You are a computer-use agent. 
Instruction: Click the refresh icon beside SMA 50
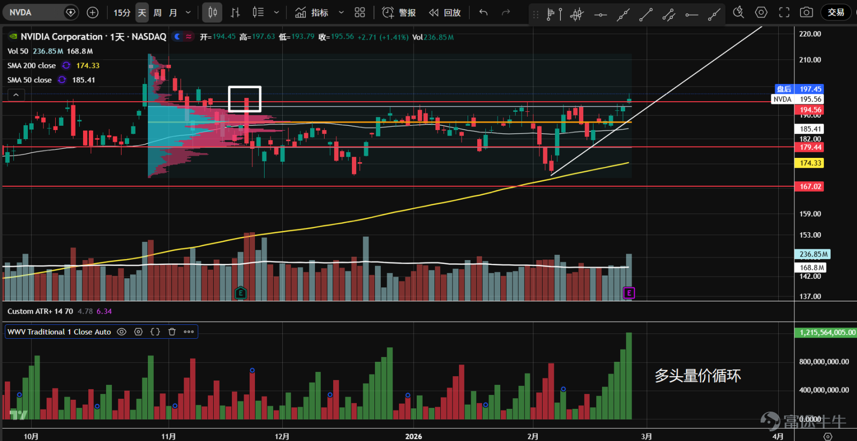pos(62,80)
